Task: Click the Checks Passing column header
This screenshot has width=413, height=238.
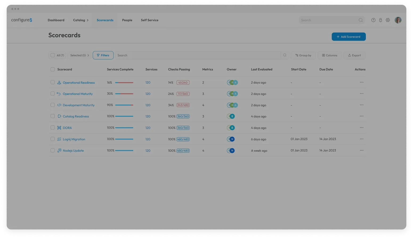Action: point(179,69)
